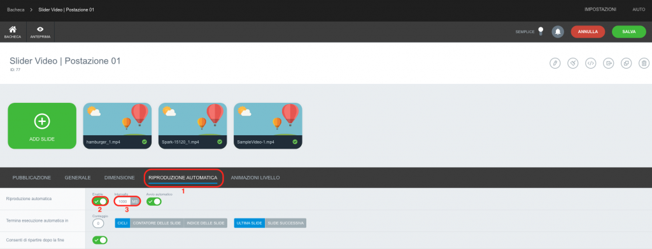
Task: Click the Slider Video | Postazione 01 title
Action: pos(65,61)
